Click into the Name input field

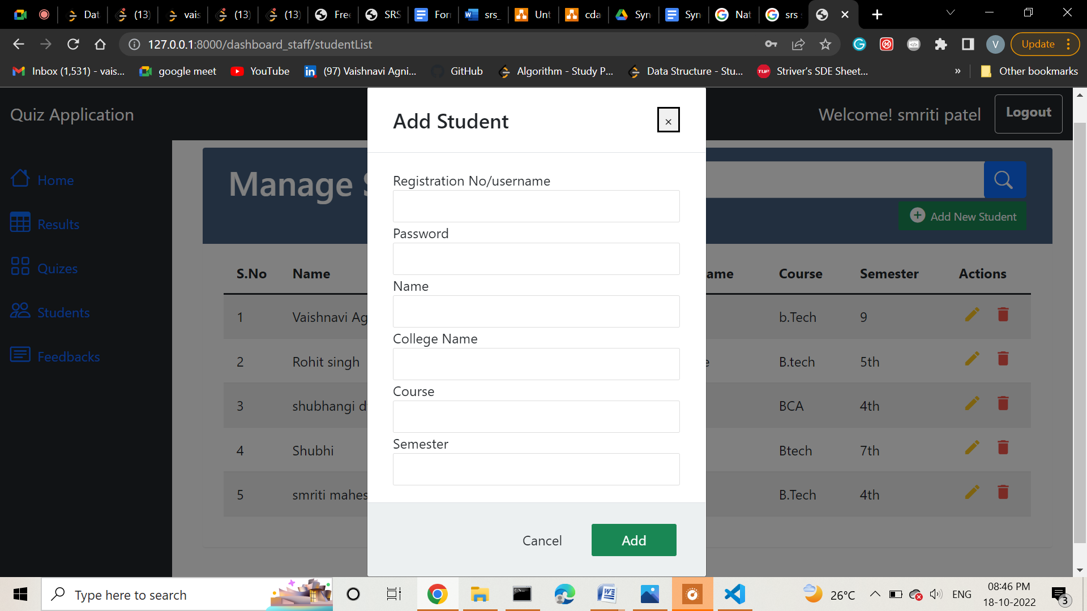coord(536,311)
